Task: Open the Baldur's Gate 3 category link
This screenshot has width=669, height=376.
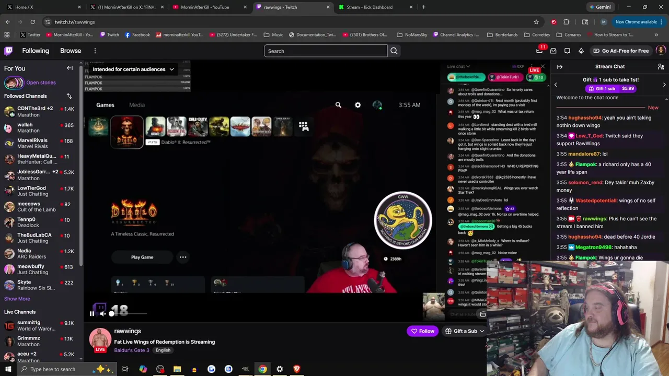Action: coord(132,350)
